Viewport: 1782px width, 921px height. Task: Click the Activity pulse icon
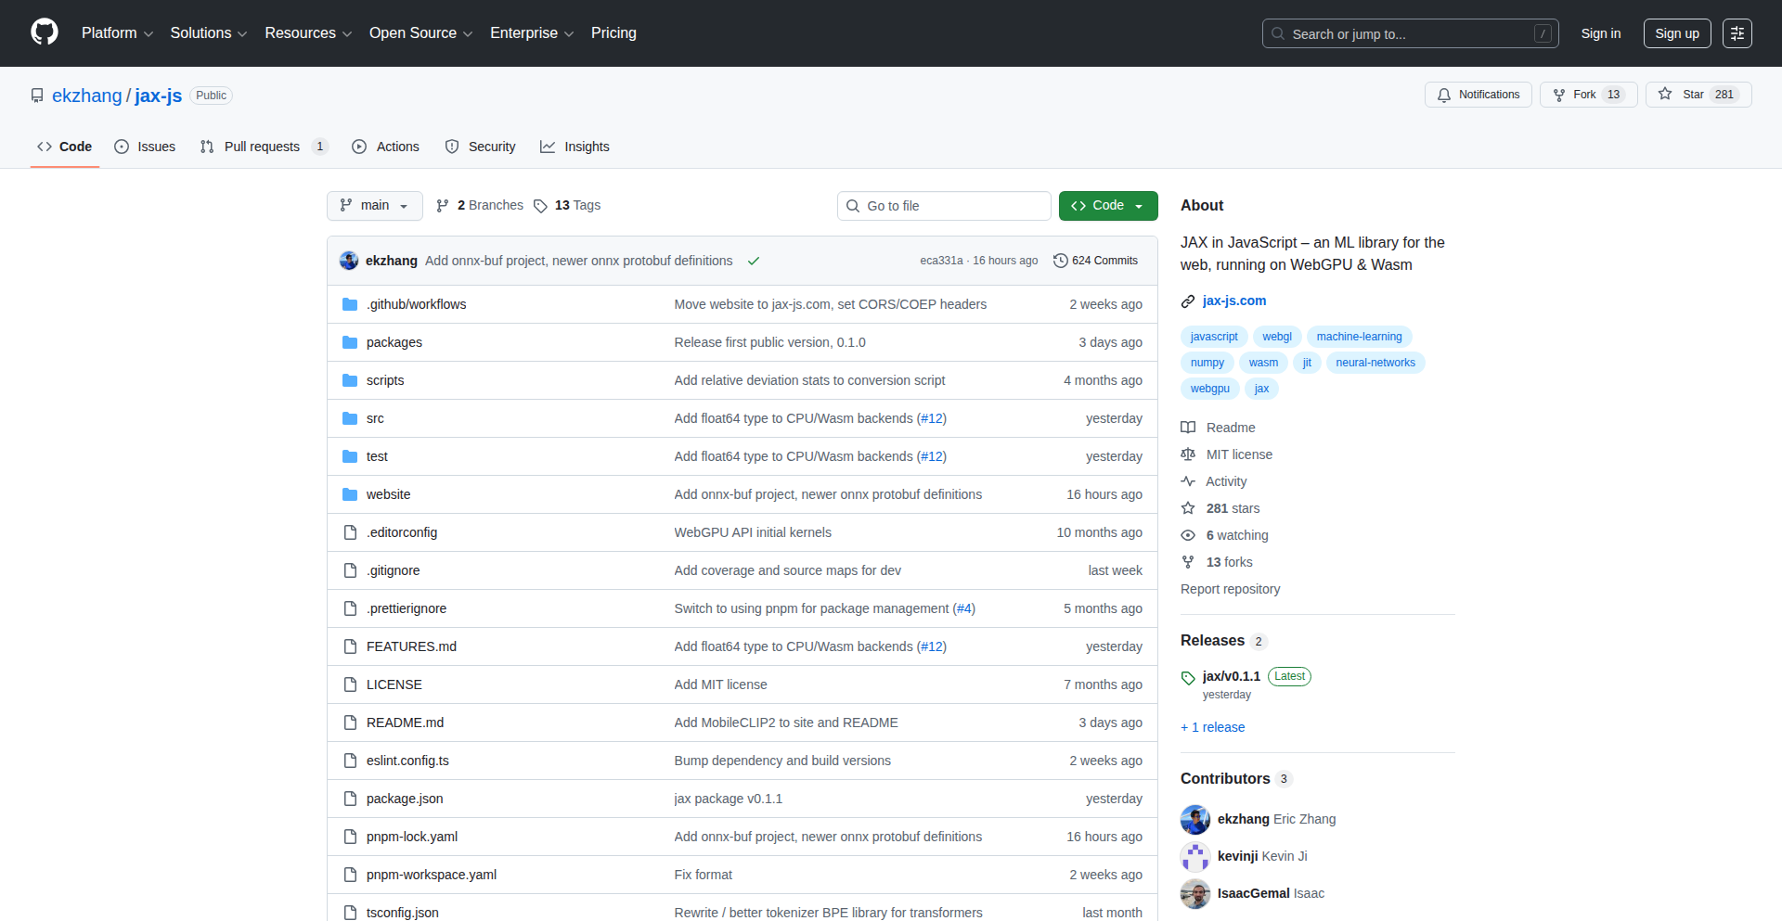tap(1189, 481)
